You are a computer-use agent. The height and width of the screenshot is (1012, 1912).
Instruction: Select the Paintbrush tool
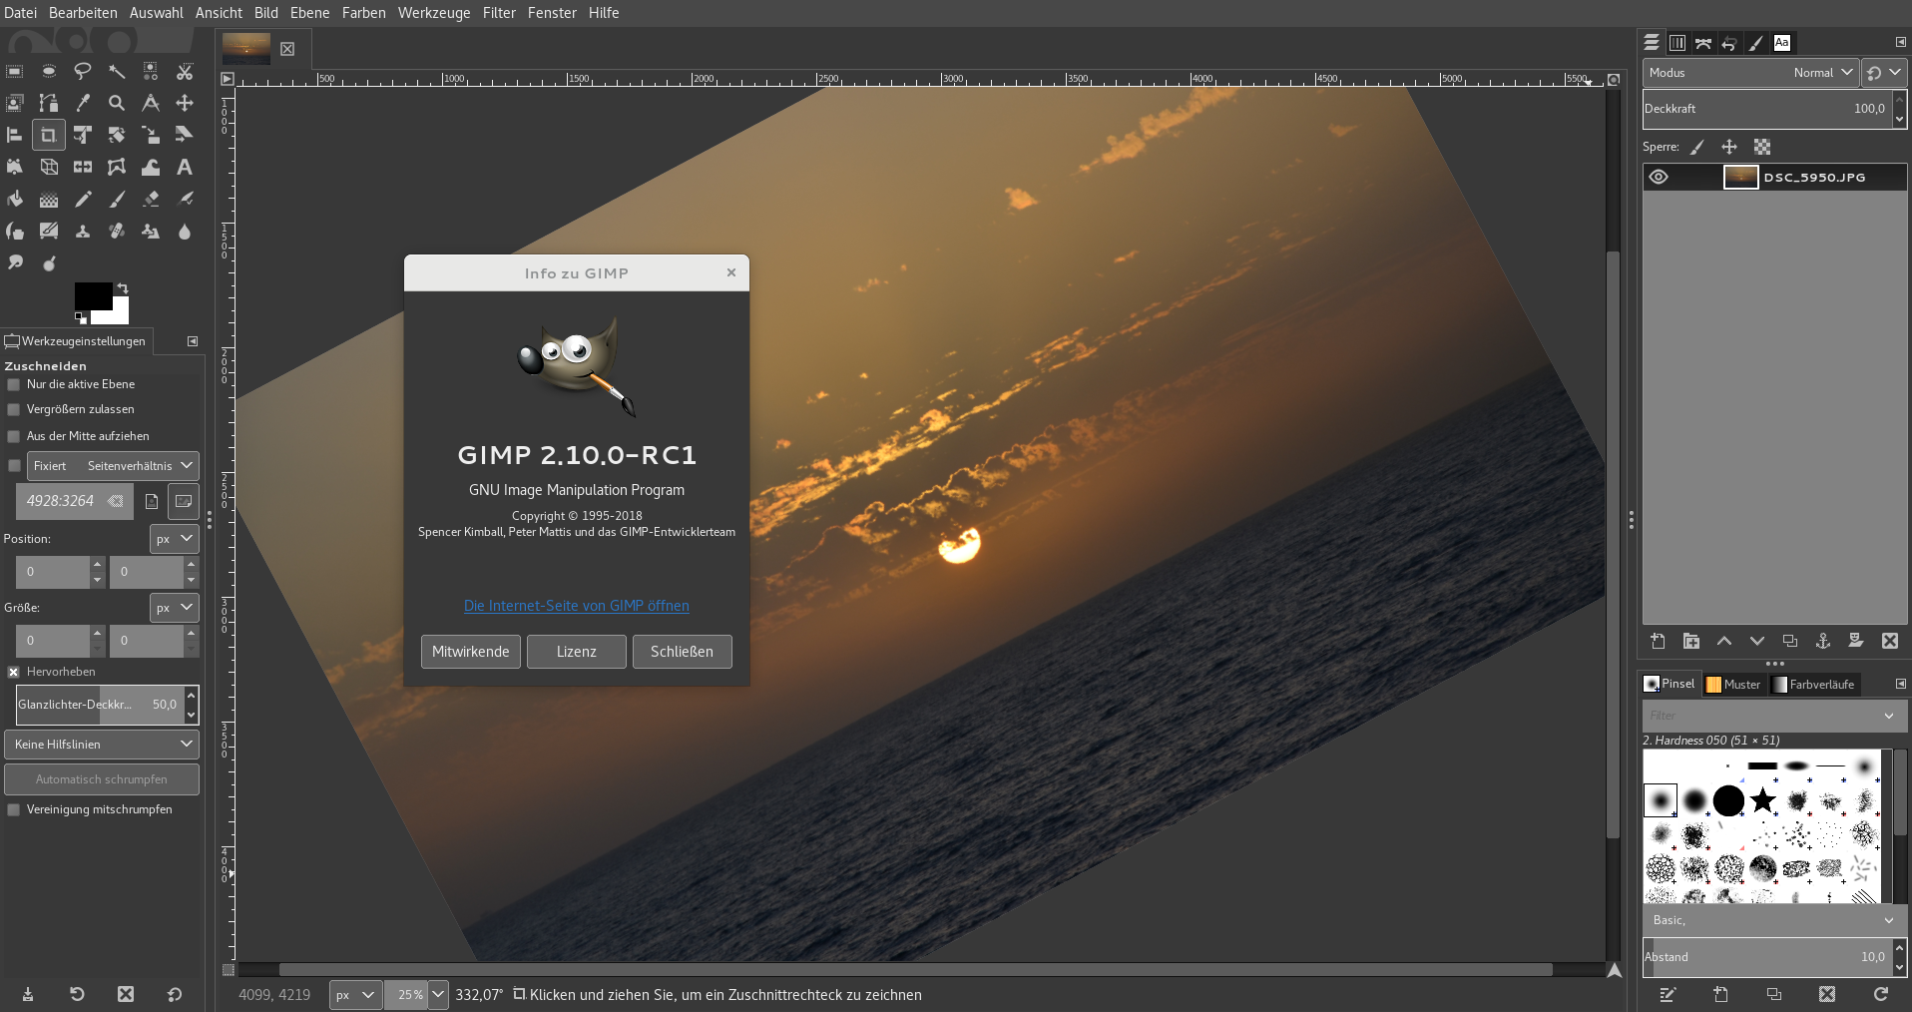[x=117, y=200]
